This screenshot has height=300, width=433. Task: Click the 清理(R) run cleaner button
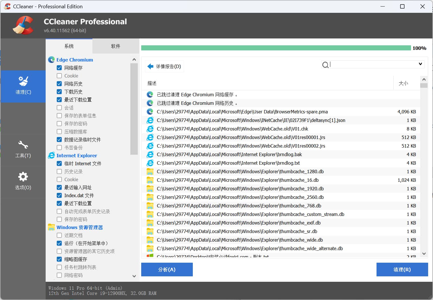(x=402, y=270)
